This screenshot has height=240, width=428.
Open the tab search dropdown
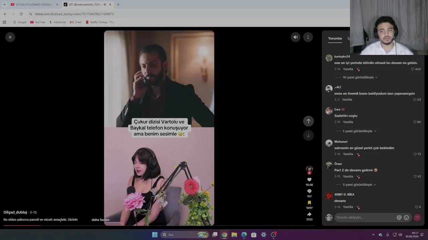pos(4,5)
